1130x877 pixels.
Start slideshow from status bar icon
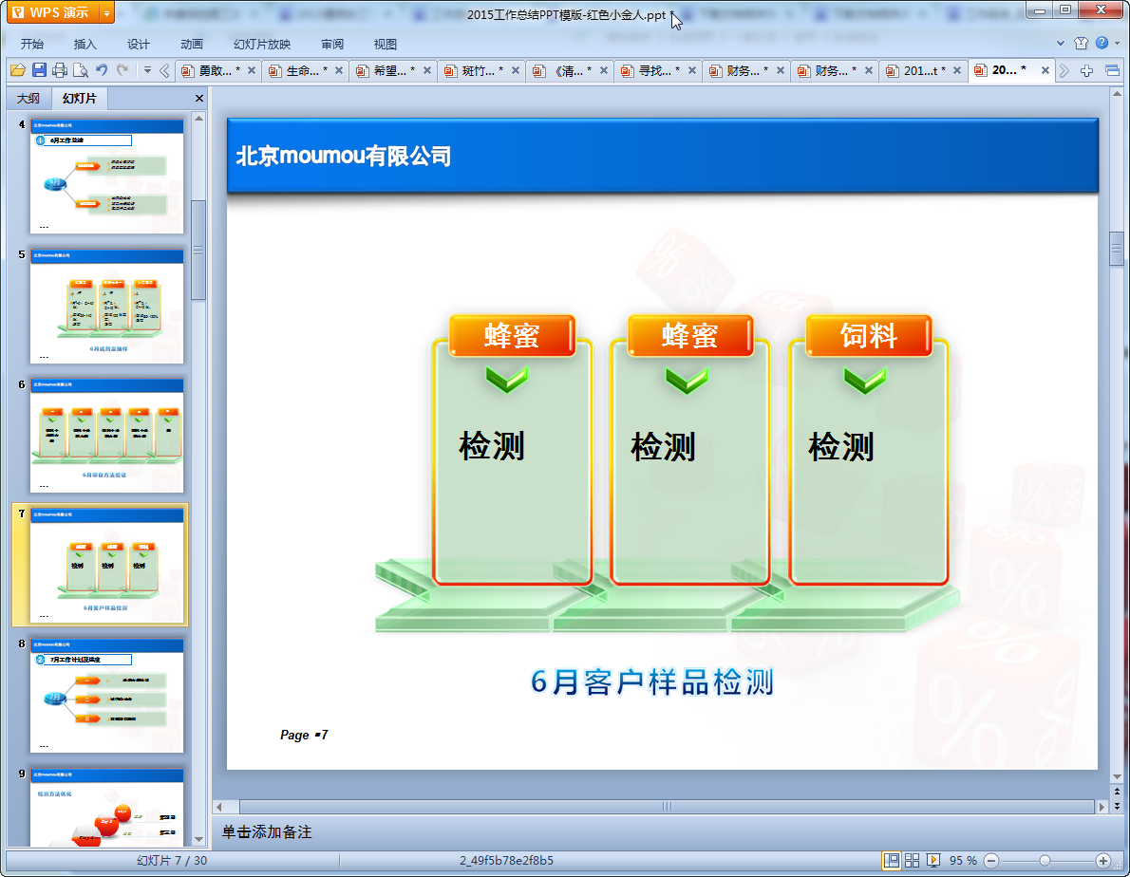click(933, 861)
